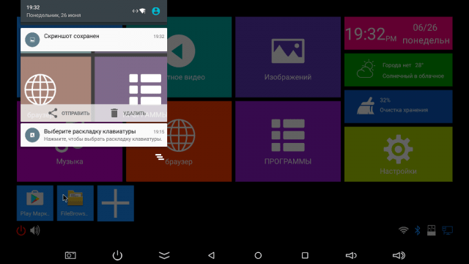Click the ethernet arrows icon in header
Screen dimensions: 469x264
point(135,11)
